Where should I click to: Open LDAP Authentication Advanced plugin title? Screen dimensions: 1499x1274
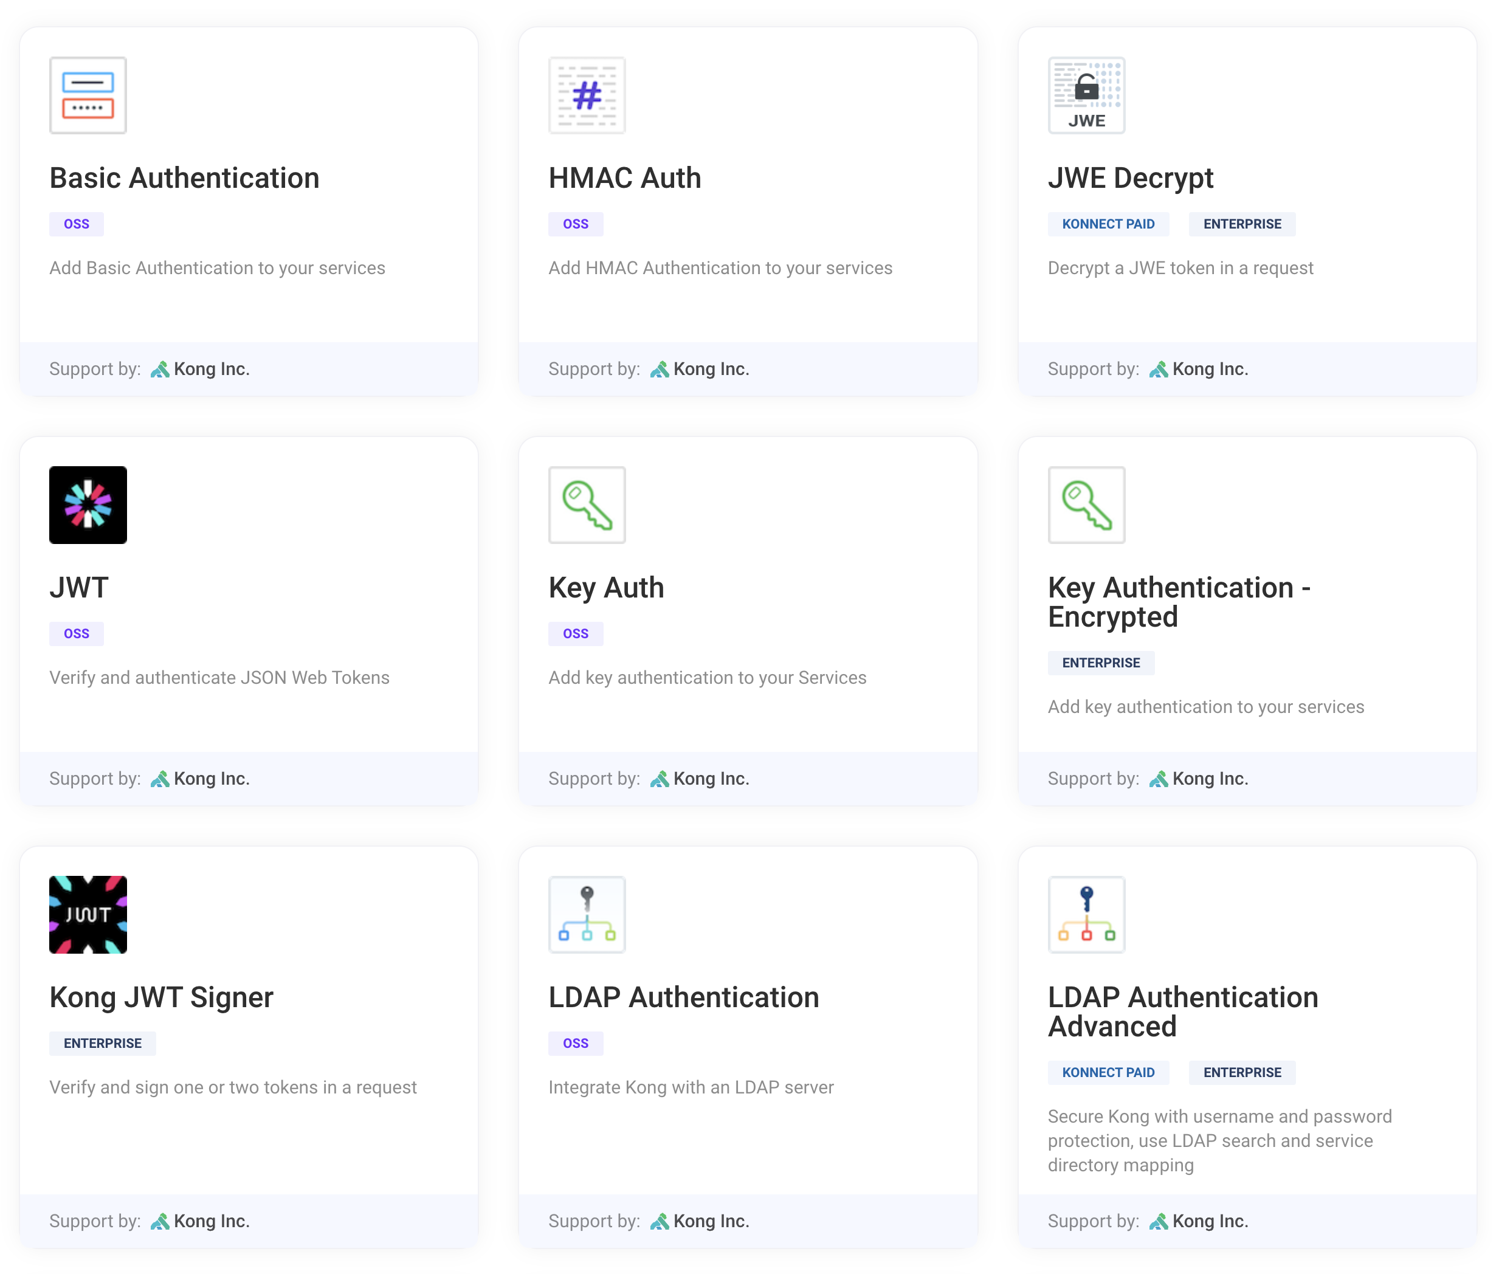(x=1182, y=1011)
